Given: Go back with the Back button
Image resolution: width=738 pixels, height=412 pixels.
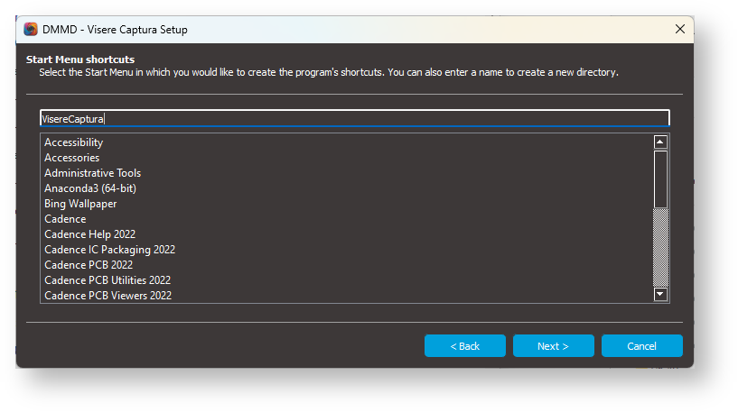Looking at the screenshot, I should (465, 346).
